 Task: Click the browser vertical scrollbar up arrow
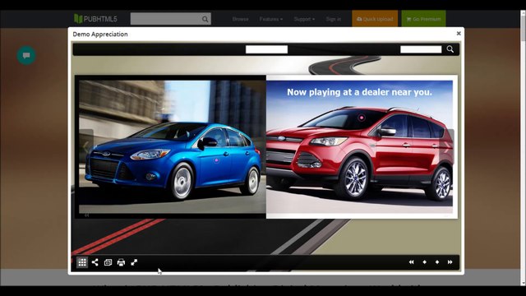pyautogui.click(x=523, y=13)
